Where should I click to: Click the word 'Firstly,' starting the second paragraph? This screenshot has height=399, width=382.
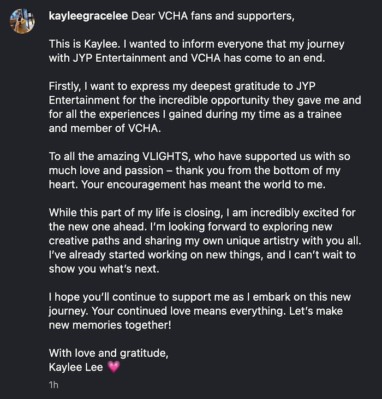pyautogui.click(x=65, y=86)
